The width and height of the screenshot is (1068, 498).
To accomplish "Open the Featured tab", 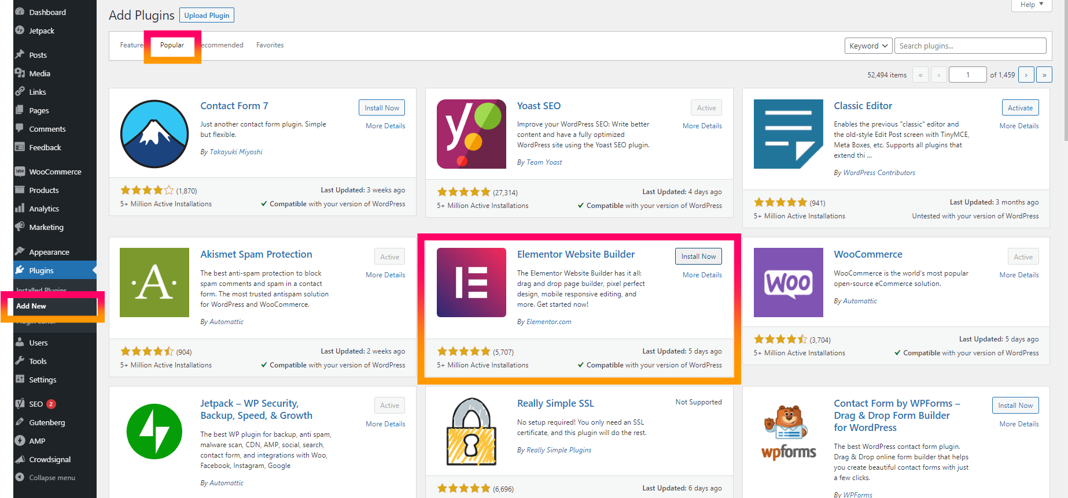I will point(132,45).
